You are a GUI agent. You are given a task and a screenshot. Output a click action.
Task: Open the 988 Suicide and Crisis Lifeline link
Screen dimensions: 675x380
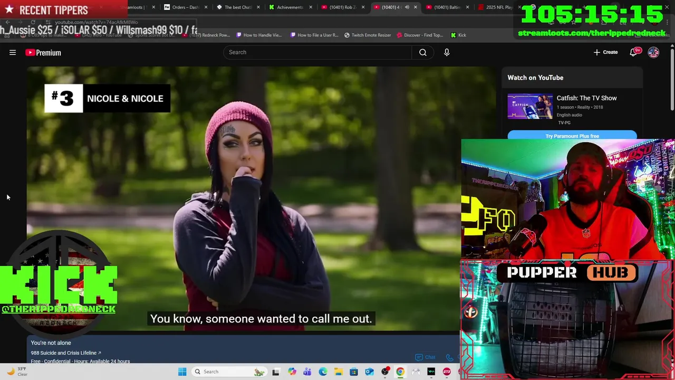(66, 353)
